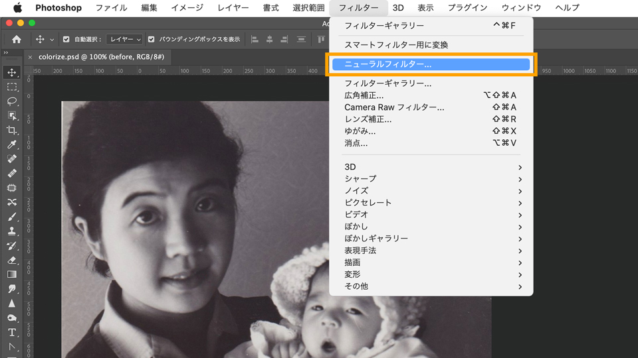
Task: Select the Brush tool
Action: (x=12, y=216)
